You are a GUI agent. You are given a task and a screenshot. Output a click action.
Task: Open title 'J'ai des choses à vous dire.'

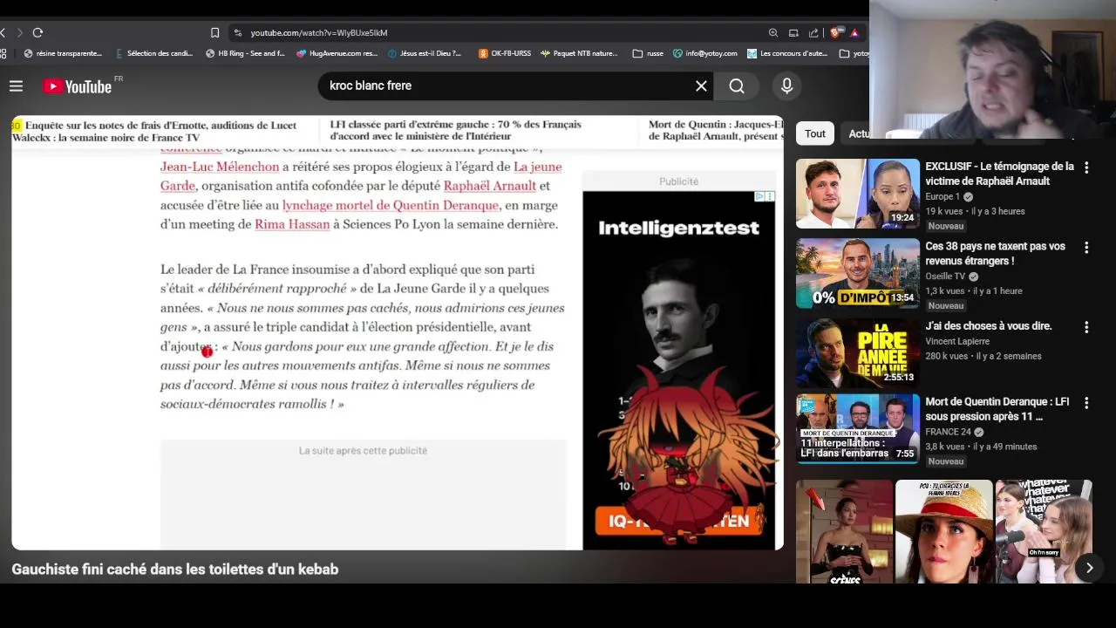(989, 326)
